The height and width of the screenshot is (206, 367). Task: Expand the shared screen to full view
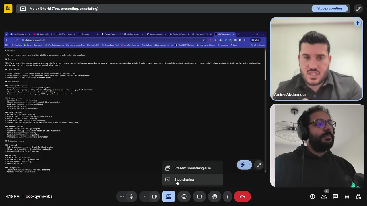[x=259, y=165]
